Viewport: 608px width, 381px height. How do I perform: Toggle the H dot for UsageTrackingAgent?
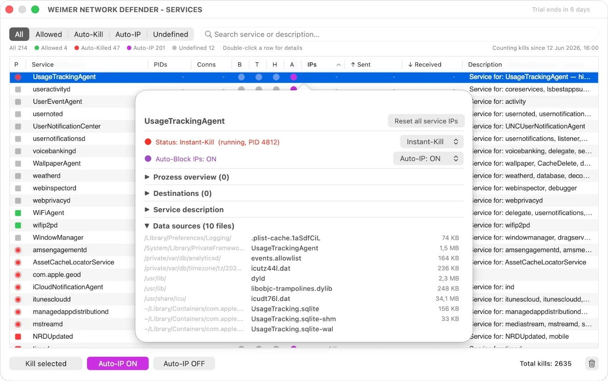(276, 77)
